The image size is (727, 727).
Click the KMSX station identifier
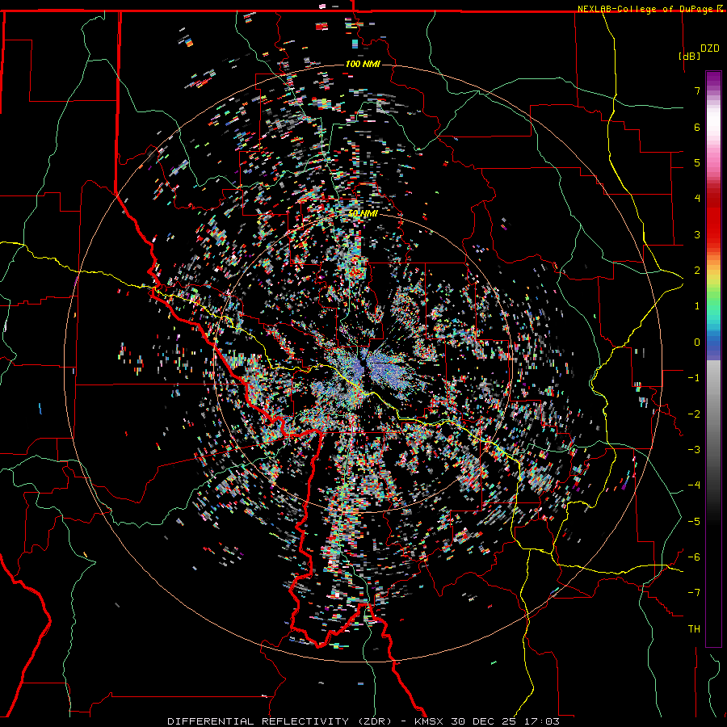pos(429,721)
